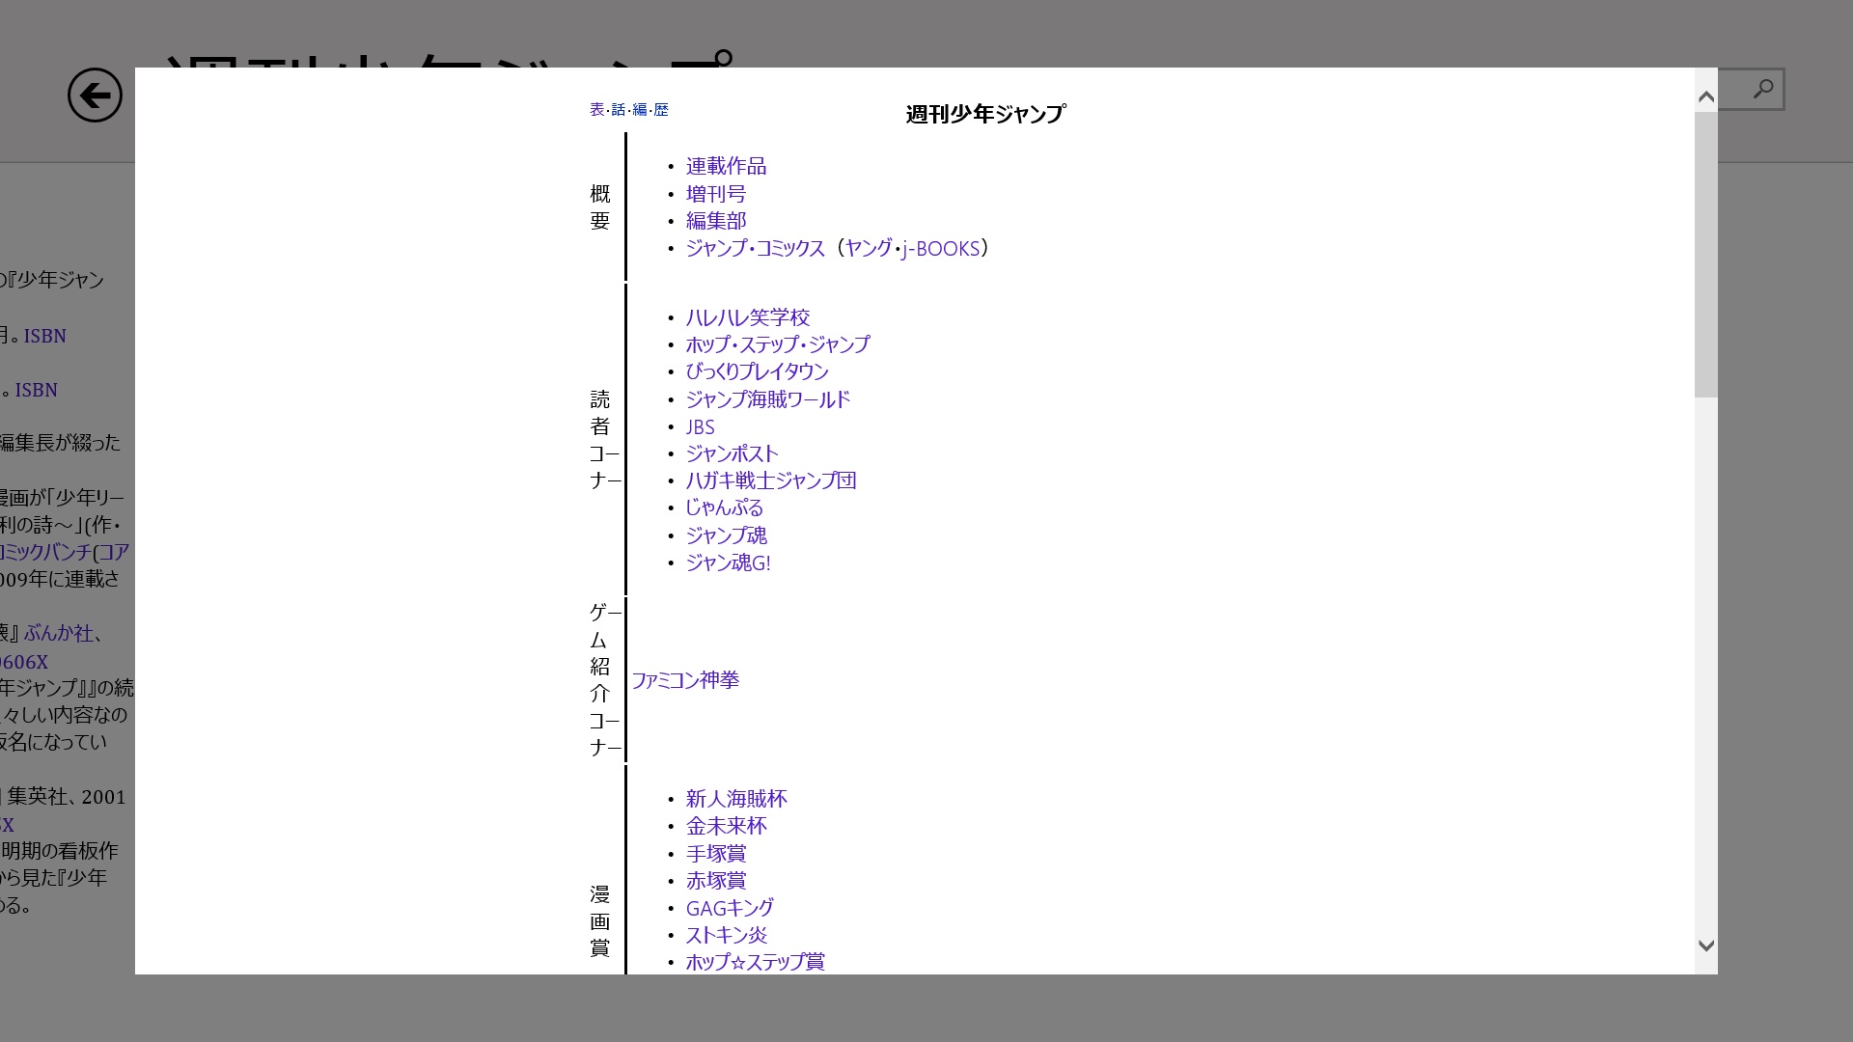The height and width of the screenshot is (1042, 1853).
Task: Open the ジャンプ・コミックス link
Action: [756, 248]
